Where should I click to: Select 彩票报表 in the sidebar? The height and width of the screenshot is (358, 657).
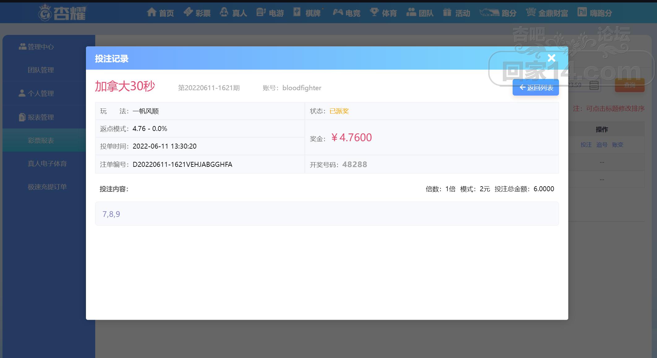point(41,141)
